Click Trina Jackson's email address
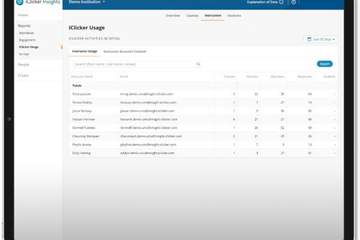The width and height of the screenshot is (360, 240). click(147, 94)
